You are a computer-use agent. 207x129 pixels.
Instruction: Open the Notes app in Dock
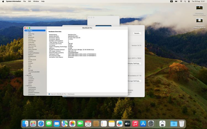tap(112, 124)
